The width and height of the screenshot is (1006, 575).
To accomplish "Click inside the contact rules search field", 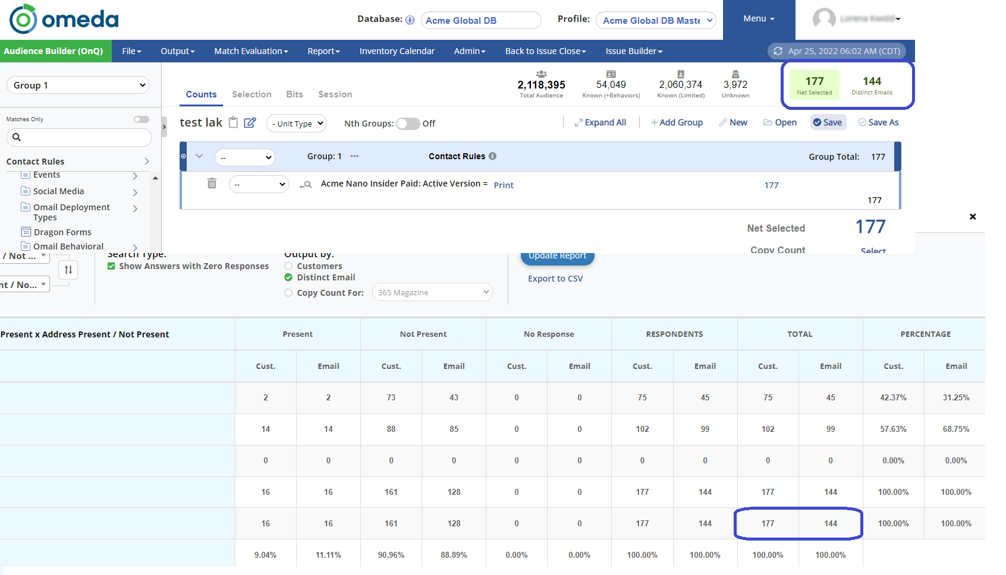I will click(x=83, y=137).
